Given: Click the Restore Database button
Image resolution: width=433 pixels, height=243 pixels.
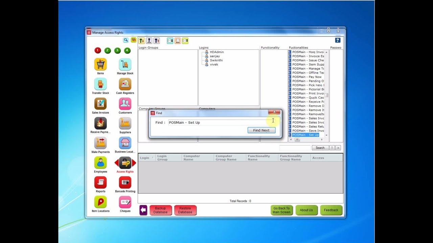Looking at the screenshot, I should 185,210.
